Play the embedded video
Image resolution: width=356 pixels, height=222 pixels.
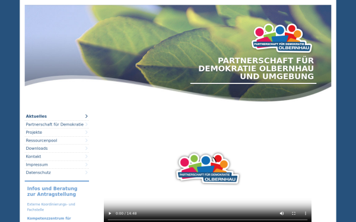point(110,213)
